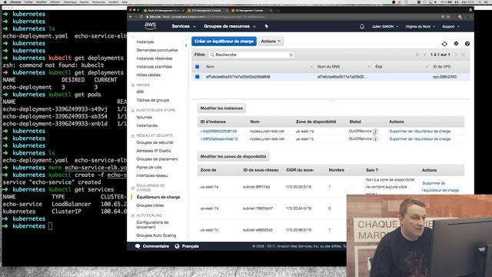Image resolution: width=492 pixels, height=277 pixels.
Task: Go to the next page of results
Action: pyautogui.click(x=456, y=55)
